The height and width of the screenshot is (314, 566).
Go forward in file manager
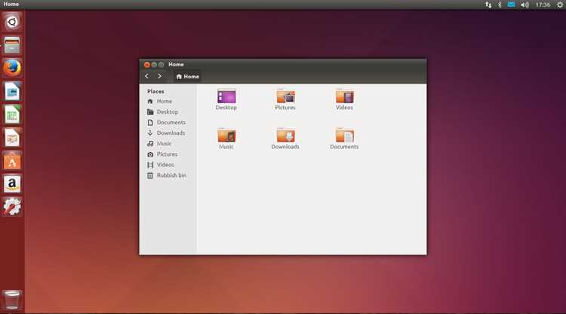click(159, 76)
